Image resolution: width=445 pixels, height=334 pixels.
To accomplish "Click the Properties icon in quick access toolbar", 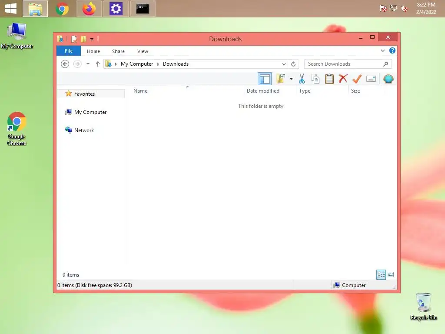I will click(74, 39).
